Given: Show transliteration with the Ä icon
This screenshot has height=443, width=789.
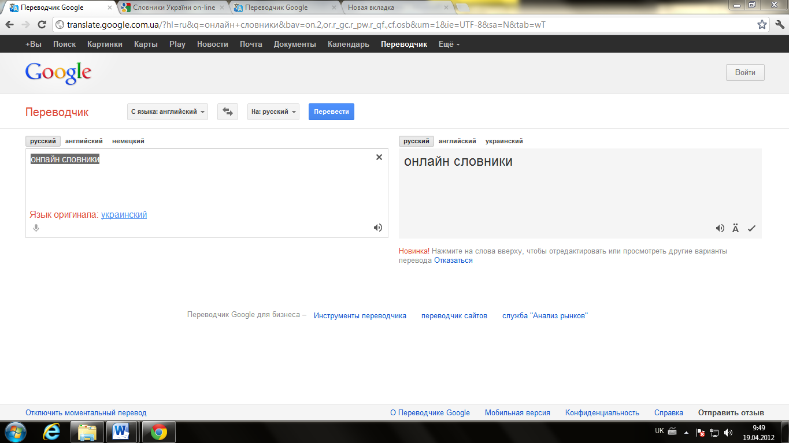Looking at the screenshot, I should pyautogui.click(x=735, y=228).
